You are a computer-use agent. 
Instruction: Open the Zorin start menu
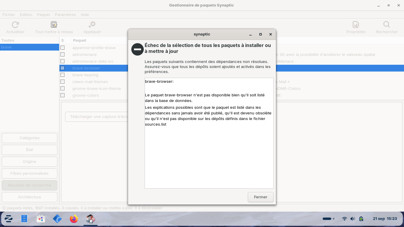[x=9, y=219]
